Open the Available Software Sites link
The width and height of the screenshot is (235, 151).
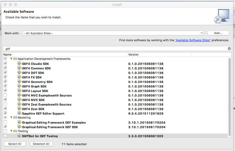click(193, 40)
